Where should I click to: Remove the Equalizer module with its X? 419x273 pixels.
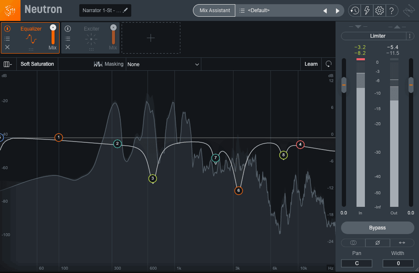pos(7,47)
